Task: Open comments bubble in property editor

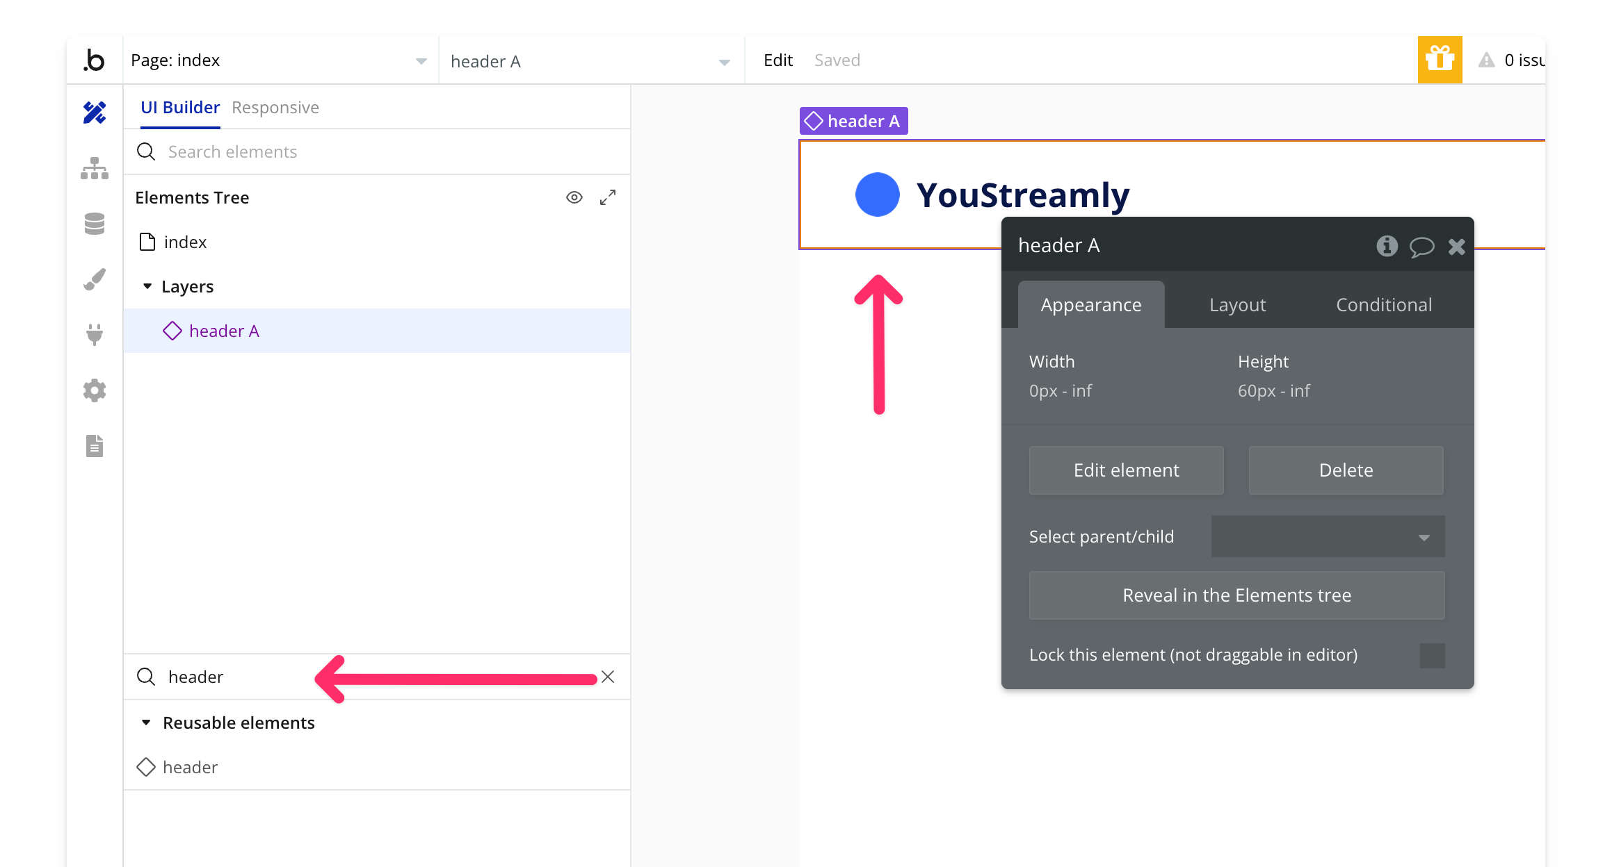Action: pos(1421,246)
